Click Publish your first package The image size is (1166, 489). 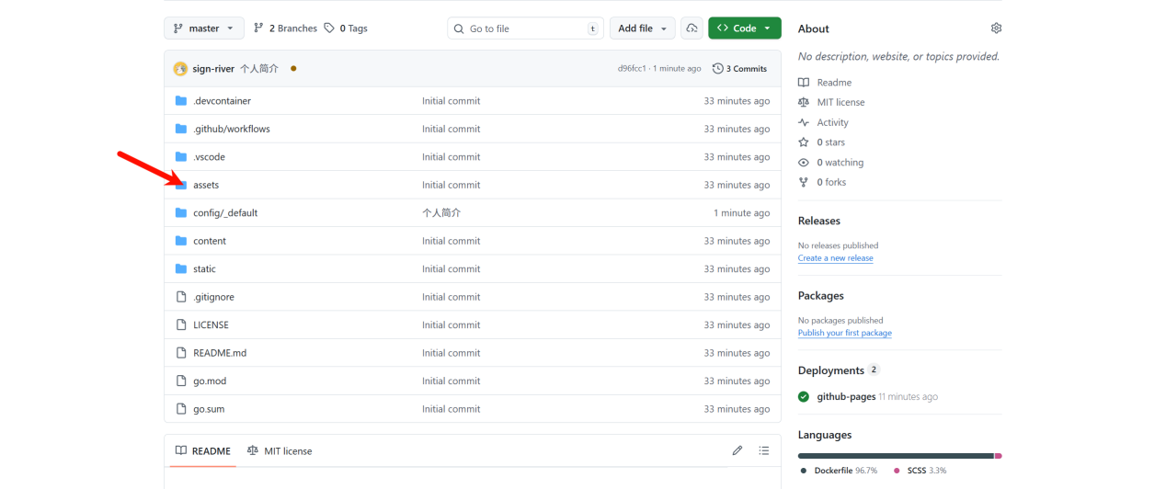[x=845, y=333]
